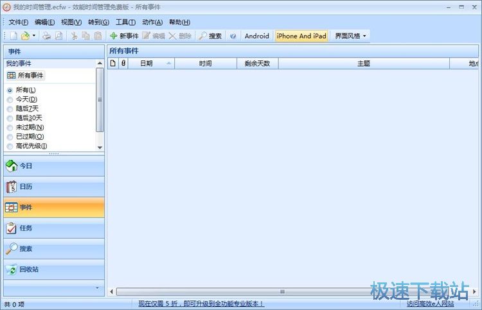
Task: Select the 今天(D) radio button
Action: click(x=10, y=99)
